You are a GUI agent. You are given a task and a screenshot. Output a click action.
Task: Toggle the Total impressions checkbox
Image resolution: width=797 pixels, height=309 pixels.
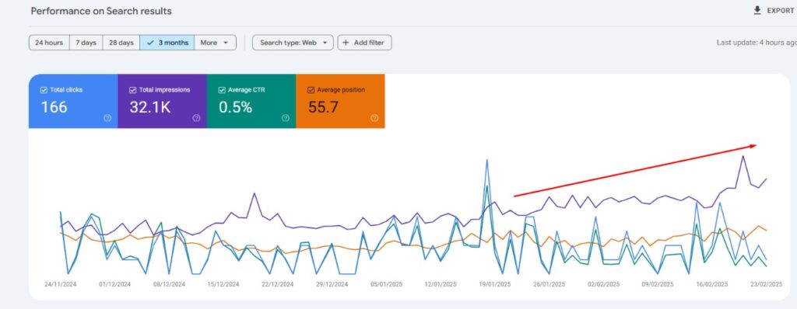coord(132,90)
